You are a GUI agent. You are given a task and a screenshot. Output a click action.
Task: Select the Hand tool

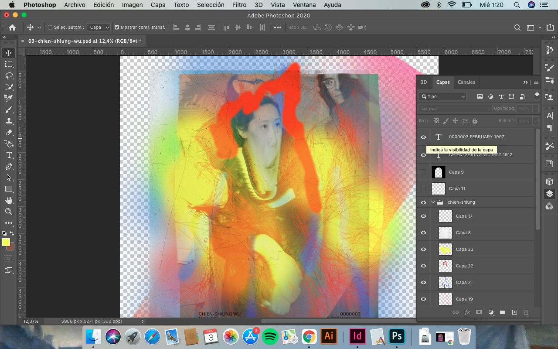pos(9,200)
